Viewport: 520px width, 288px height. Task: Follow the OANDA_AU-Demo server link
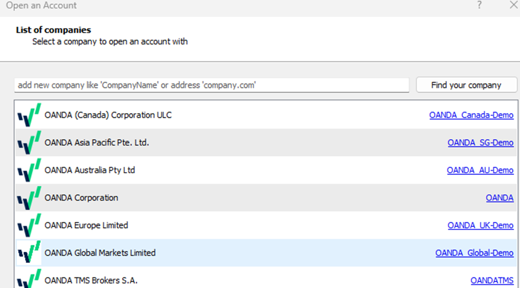coord(480,171)
